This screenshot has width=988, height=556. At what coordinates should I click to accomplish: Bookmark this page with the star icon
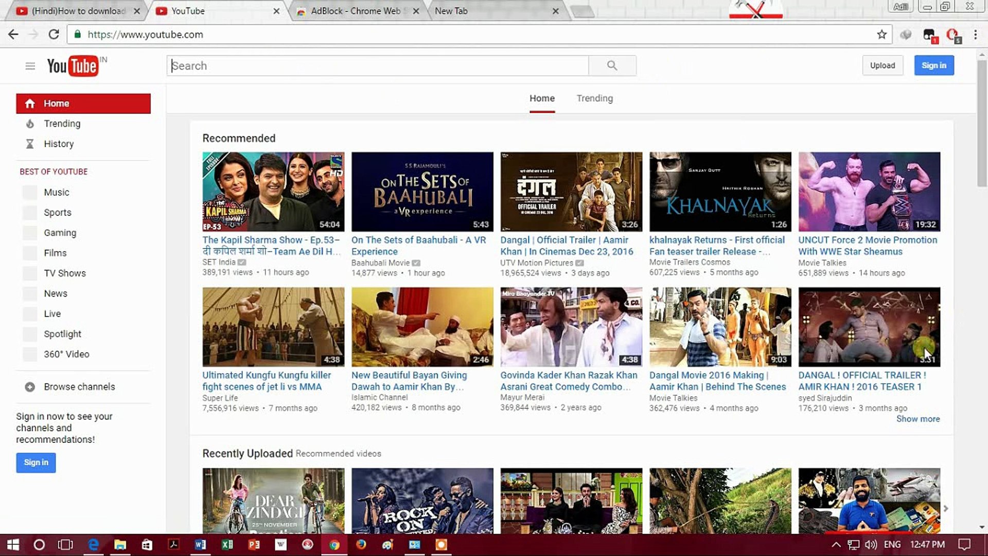(881, 34)
